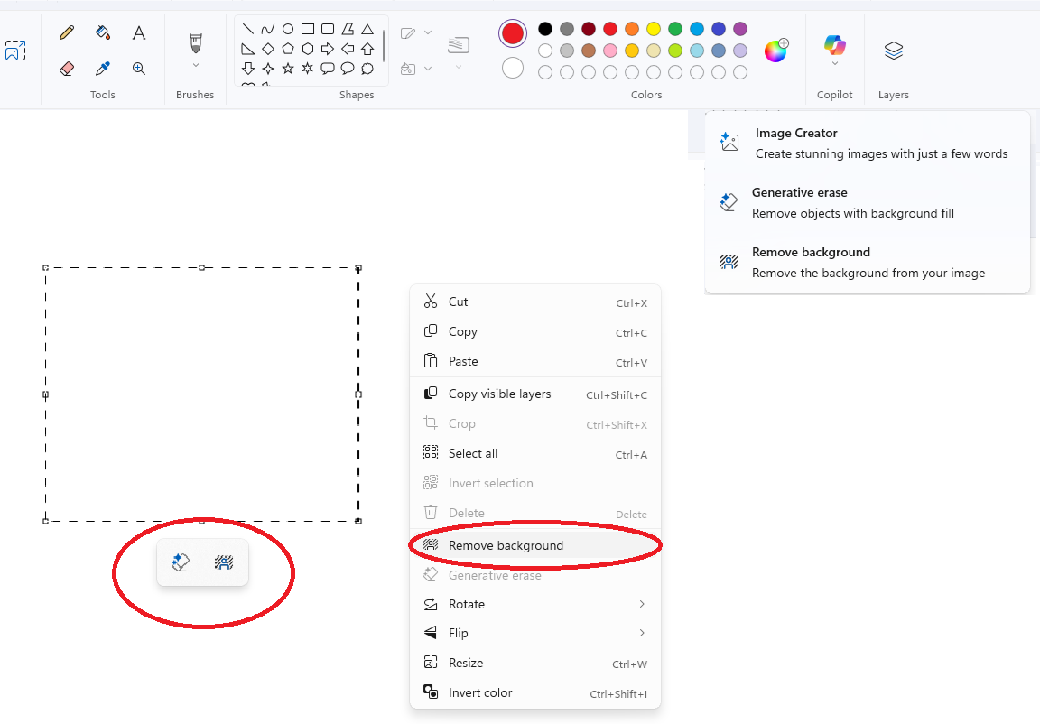Click the selection's right-middle handle
This screenshot has width=1040, height=724.
tap(358, 394)
